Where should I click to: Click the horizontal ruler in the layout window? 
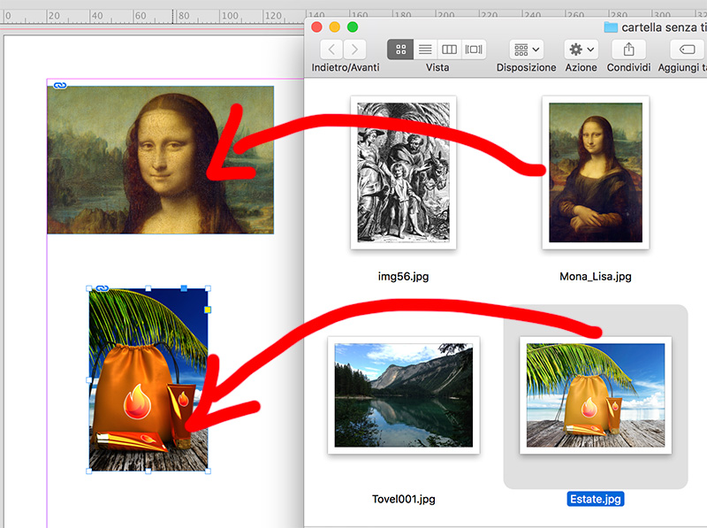point(152,17)
